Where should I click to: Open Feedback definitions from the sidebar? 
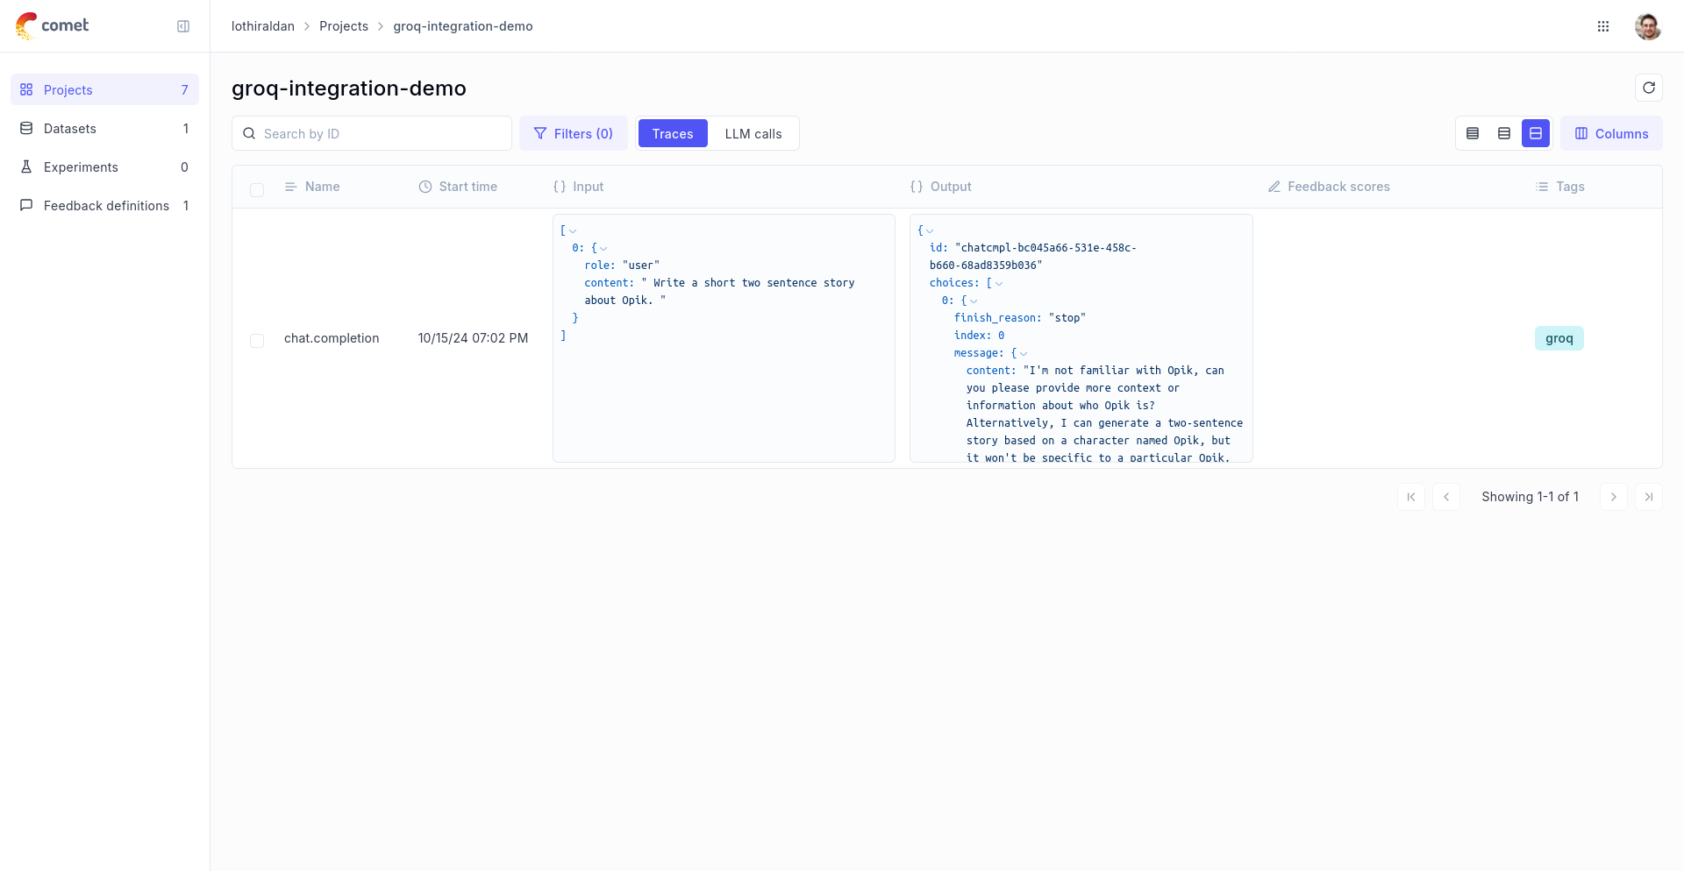[106, 205]
